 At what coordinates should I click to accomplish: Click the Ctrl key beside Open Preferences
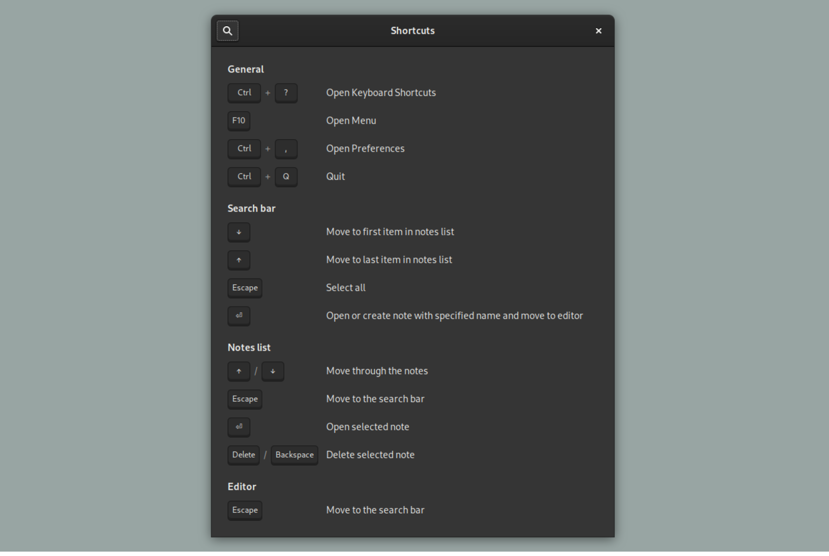[244, 149]
